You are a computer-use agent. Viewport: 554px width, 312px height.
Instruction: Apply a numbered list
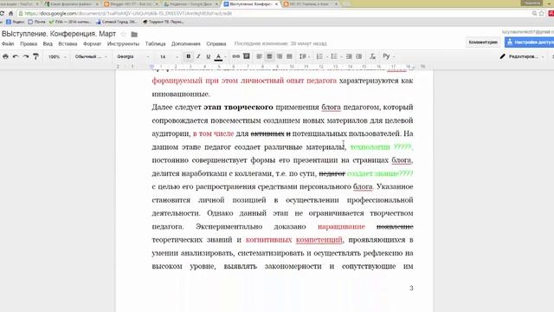pos(319,56)
